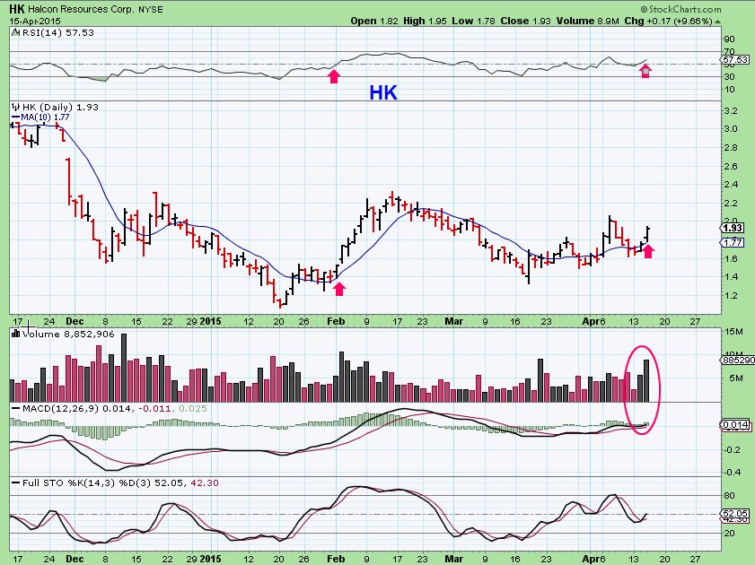Click the MACD(12,26,9) indicator label
The height and width of the screenshot is (565, 755).
click(61, 408)
